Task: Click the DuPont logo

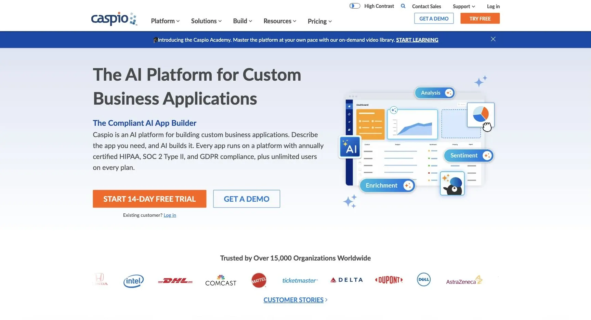Action: (x=389, y=280)
